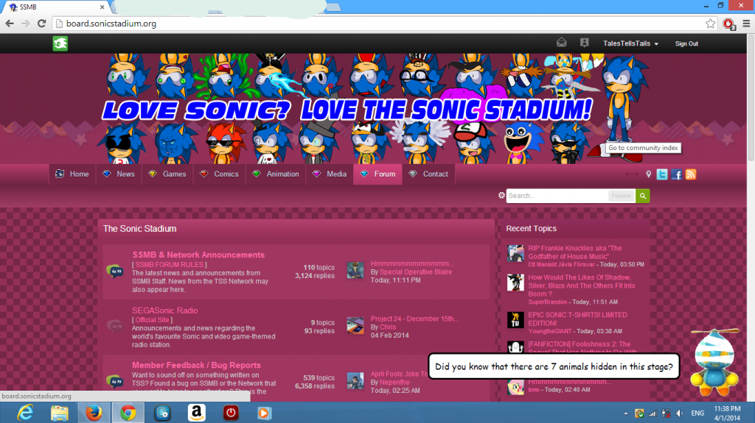Open the Animation menu item

click(x=276, y=174)
